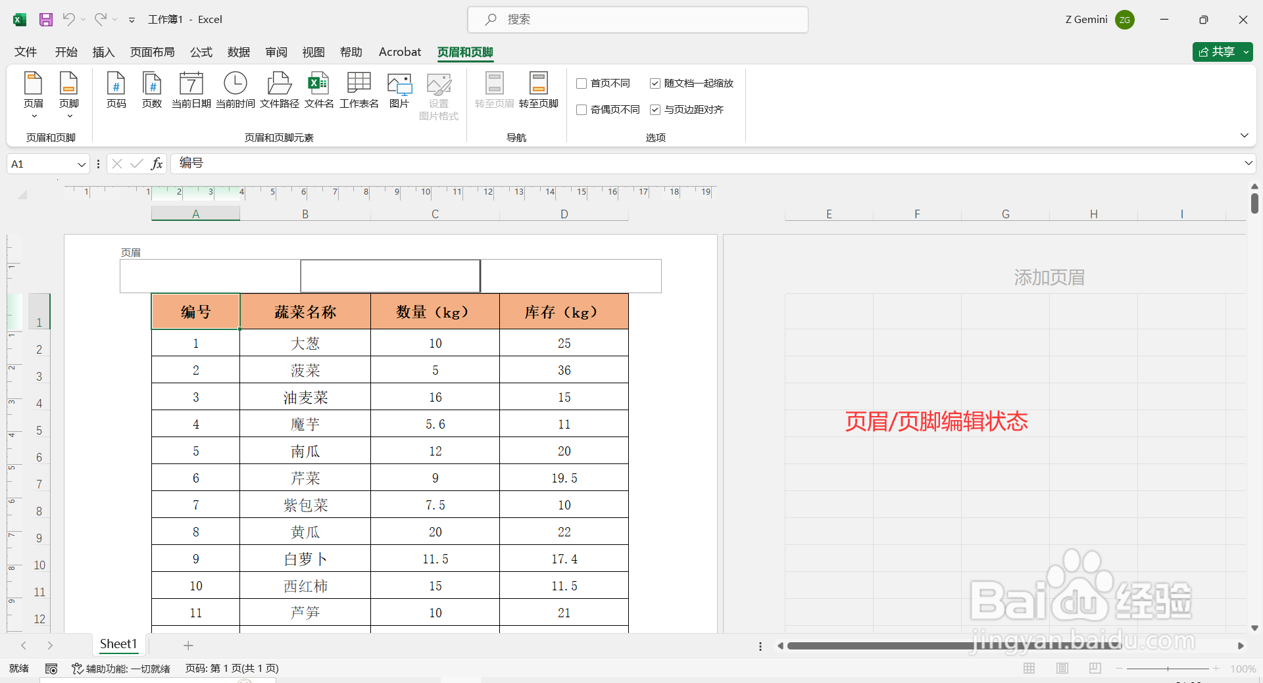The image size is (1263, 683).
Task: Insert page number element
Action: [116, 91]
